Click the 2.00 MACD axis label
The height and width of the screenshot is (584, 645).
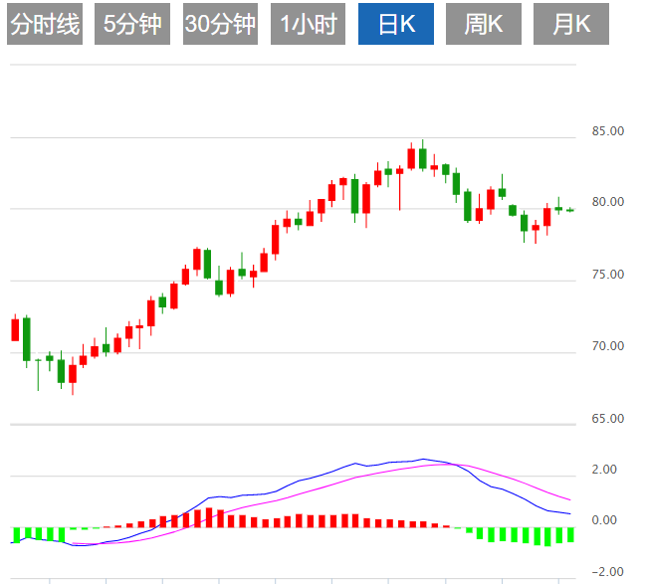click(x=602, y=470)
